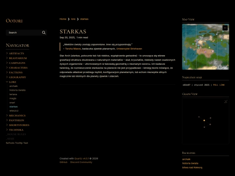Viewport: 235px width, 176px height.
Task: Open the leriana lore page
Action: (13, 94)
